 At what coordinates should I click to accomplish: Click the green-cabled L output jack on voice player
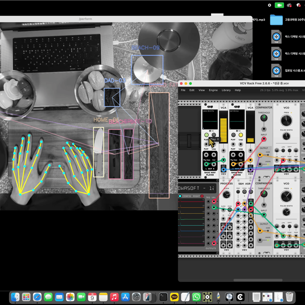coord(206,164)
